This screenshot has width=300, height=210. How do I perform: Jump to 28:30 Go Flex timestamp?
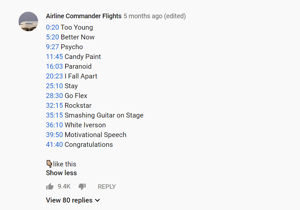click(x=54, y=96)
